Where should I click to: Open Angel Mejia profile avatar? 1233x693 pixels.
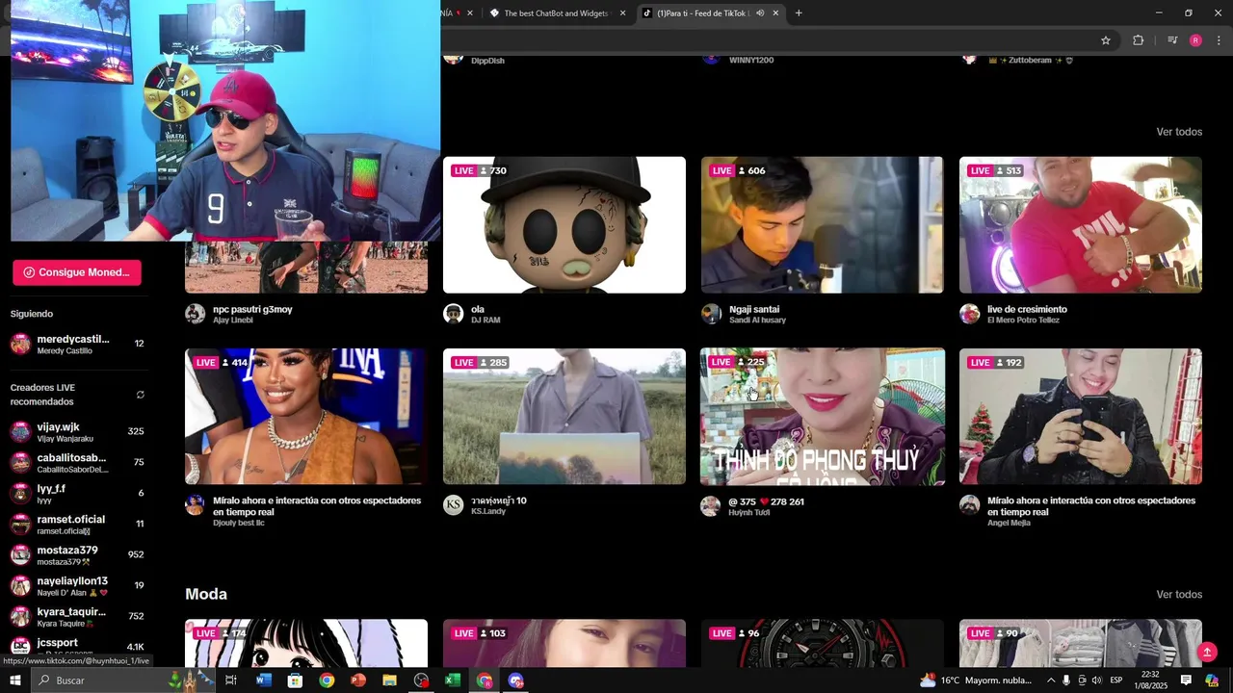tap(970, 505)
